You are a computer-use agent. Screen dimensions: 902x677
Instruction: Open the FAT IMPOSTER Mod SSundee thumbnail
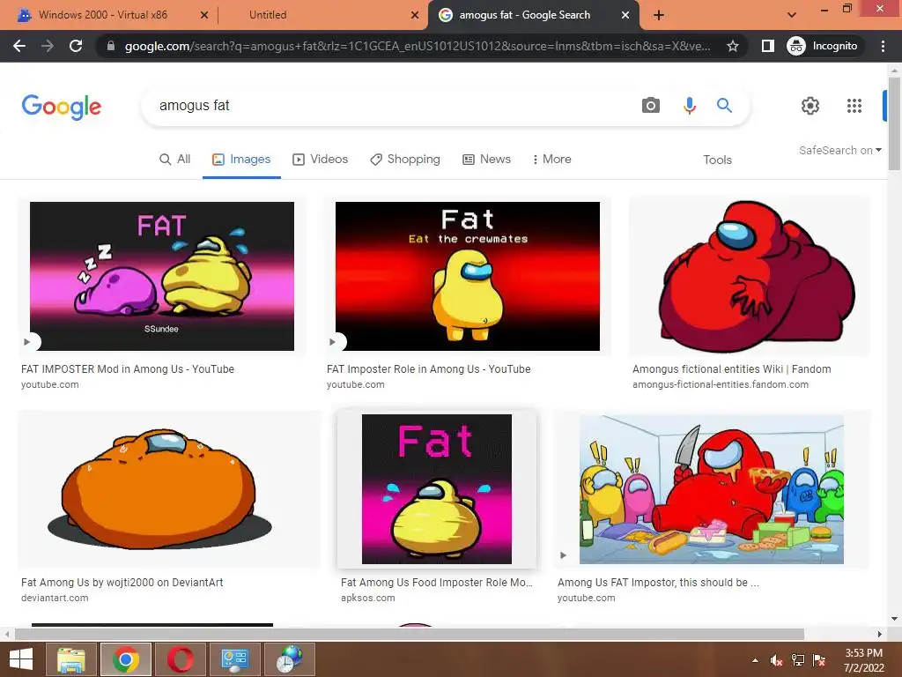click(162, 276)
